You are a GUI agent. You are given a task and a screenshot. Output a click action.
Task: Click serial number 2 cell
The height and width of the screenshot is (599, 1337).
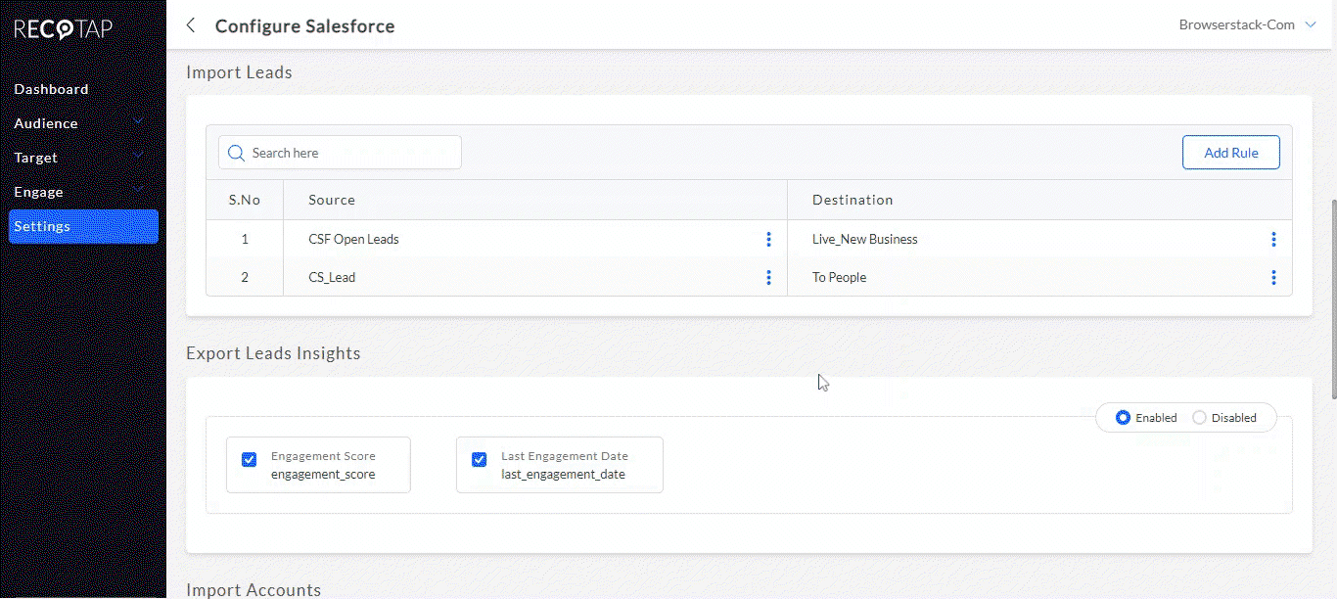245,277
